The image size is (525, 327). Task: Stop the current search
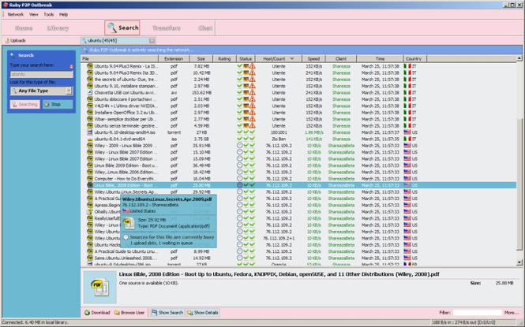click(58, 104)
